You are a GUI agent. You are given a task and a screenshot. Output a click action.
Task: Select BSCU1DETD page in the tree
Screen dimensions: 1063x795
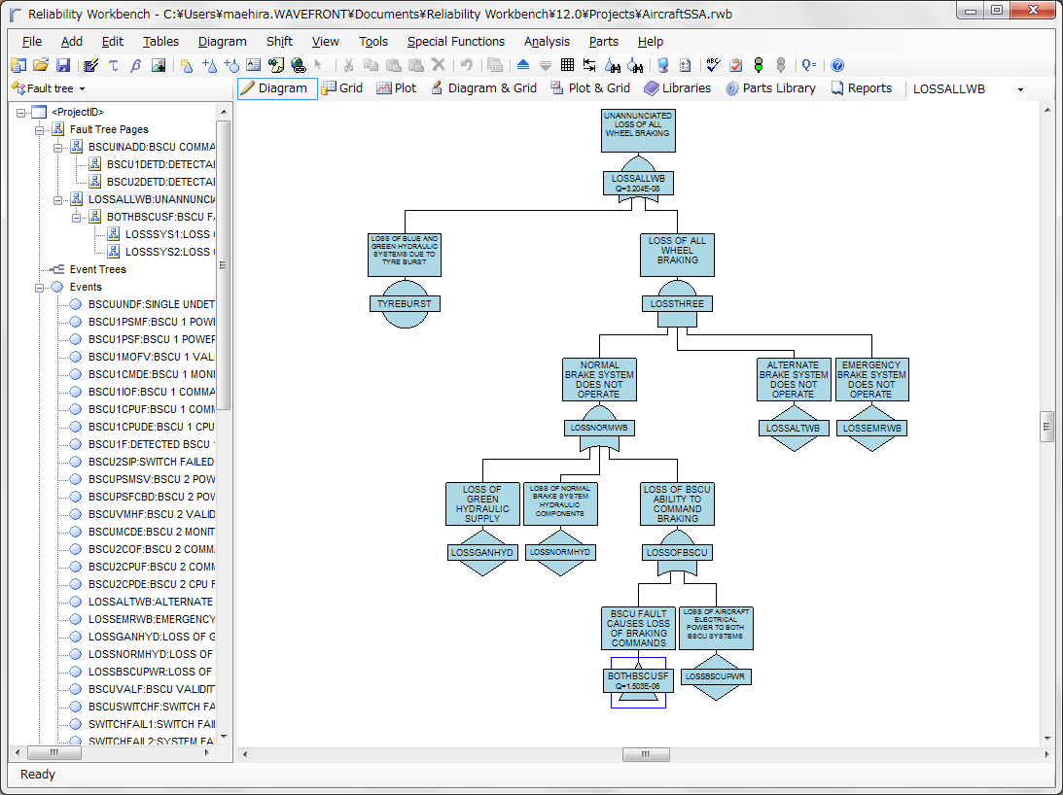(x=160, y=164)
